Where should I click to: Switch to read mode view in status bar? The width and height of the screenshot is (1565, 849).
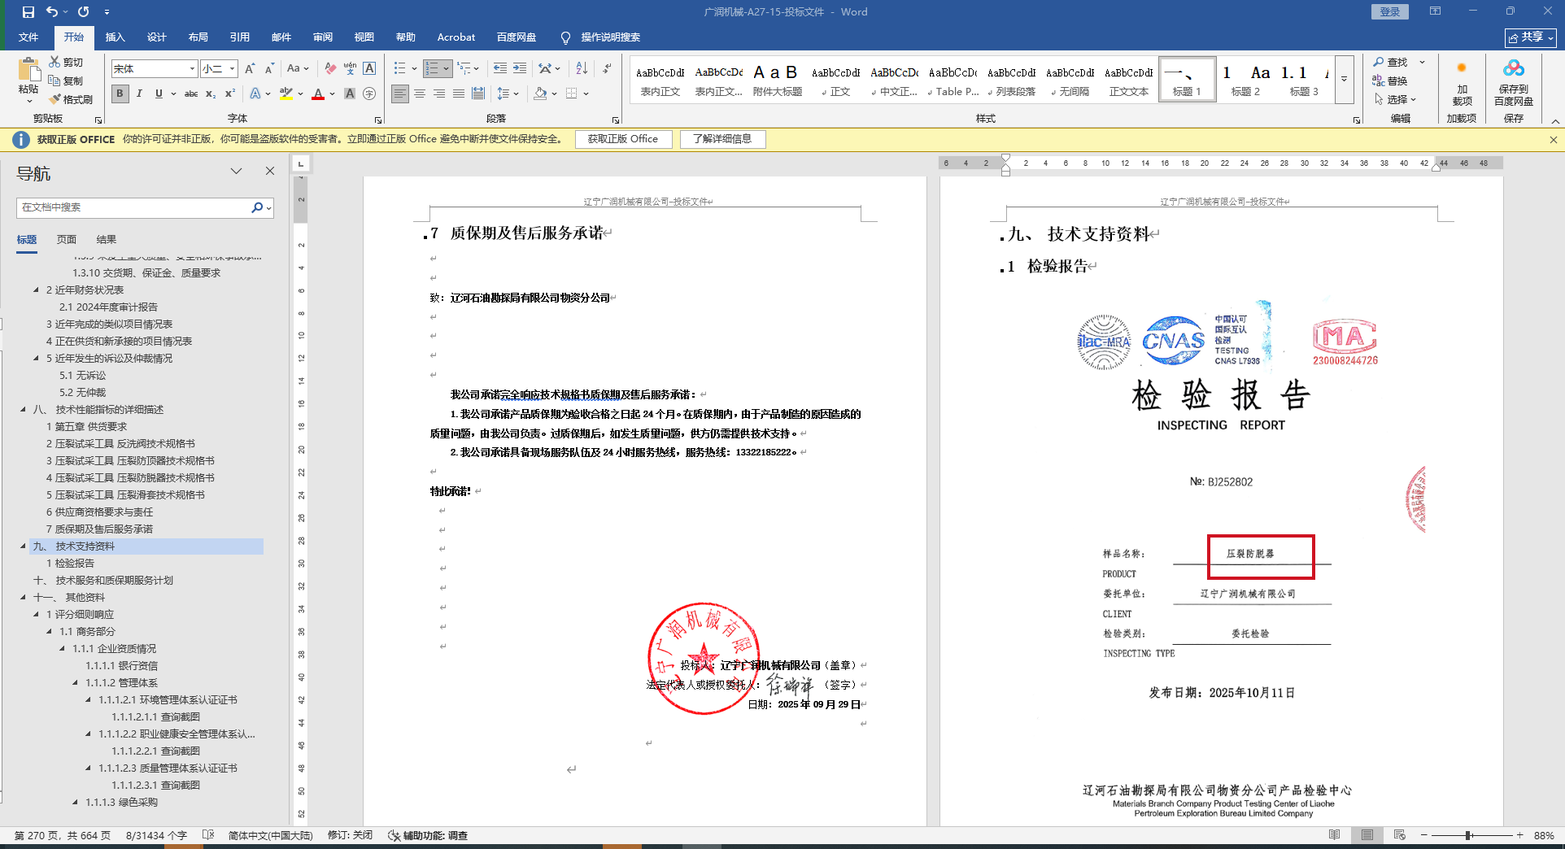[x=1334, y=835]
